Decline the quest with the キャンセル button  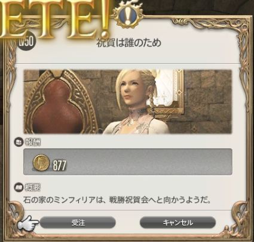point(178,222)
